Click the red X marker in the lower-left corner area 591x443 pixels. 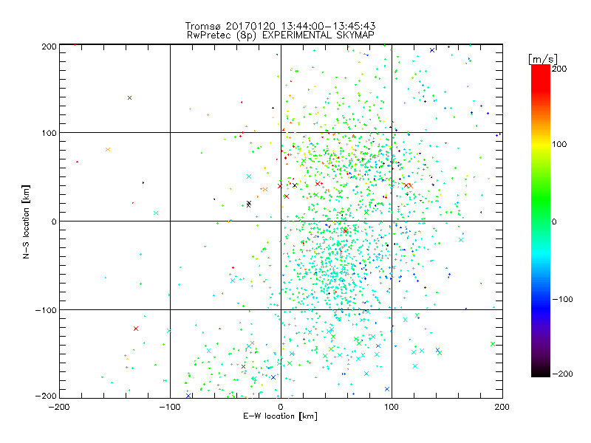click(136, 329)
